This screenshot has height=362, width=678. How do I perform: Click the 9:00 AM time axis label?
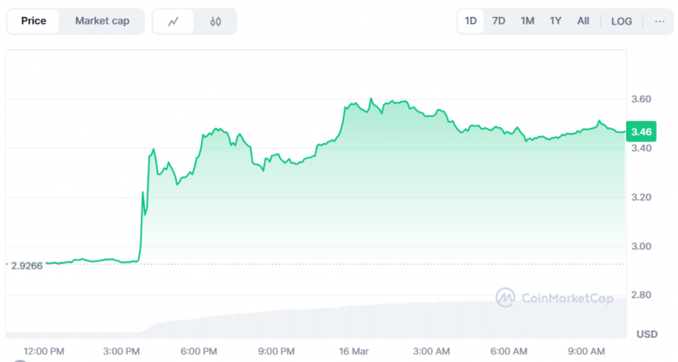(586, 351)
